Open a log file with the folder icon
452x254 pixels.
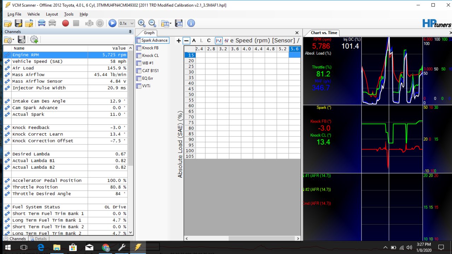(x=8, y=23)
